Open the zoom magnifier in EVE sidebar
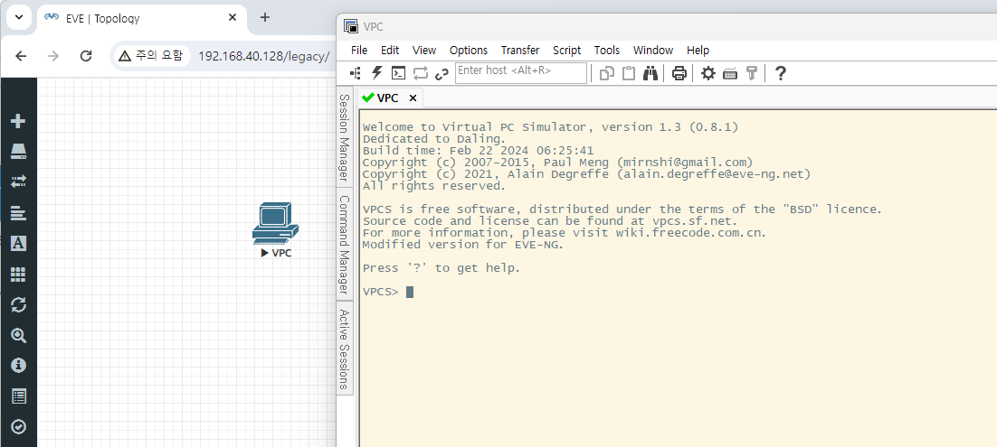The width and height of the screenshot is (997, 447). click(18, 335)
